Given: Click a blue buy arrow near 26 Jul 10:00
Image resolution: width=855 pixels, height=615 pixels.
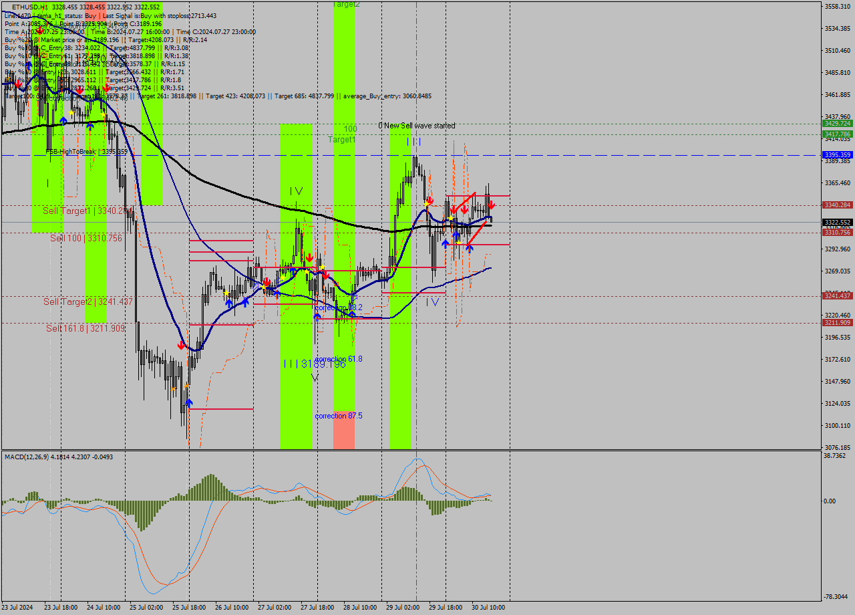Looking at the screenshot, I should click(x=229, y=302).
